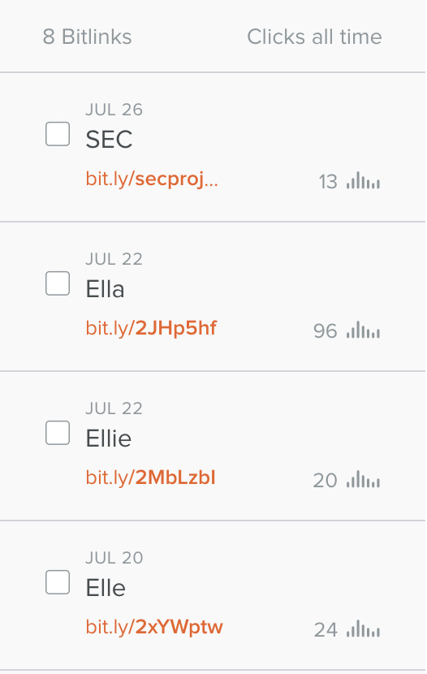Open the bit.ly/2MbLzbI link
The width and height of the screenshot is (427, 674).
click(150, 477)
